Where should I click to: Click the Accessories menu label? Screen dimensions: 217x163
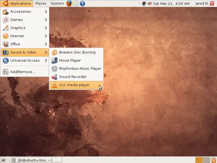[21, 12]
